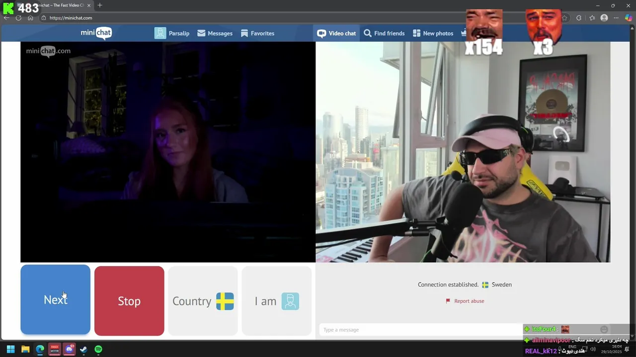Click the browser Refresh button

pyautogui.click(x=18, y=18)
